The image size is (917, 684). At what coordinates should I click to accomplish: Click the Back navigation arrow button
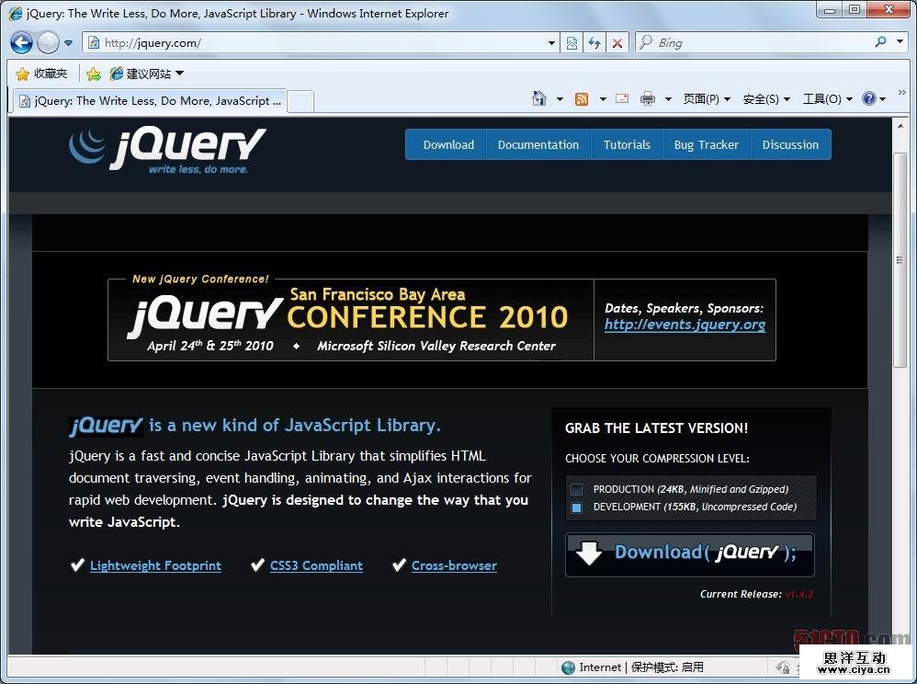click(x=22, y=42)
